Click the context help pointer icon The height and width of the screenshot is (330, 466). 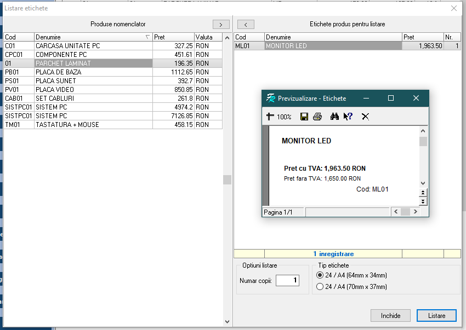point(348,117)
